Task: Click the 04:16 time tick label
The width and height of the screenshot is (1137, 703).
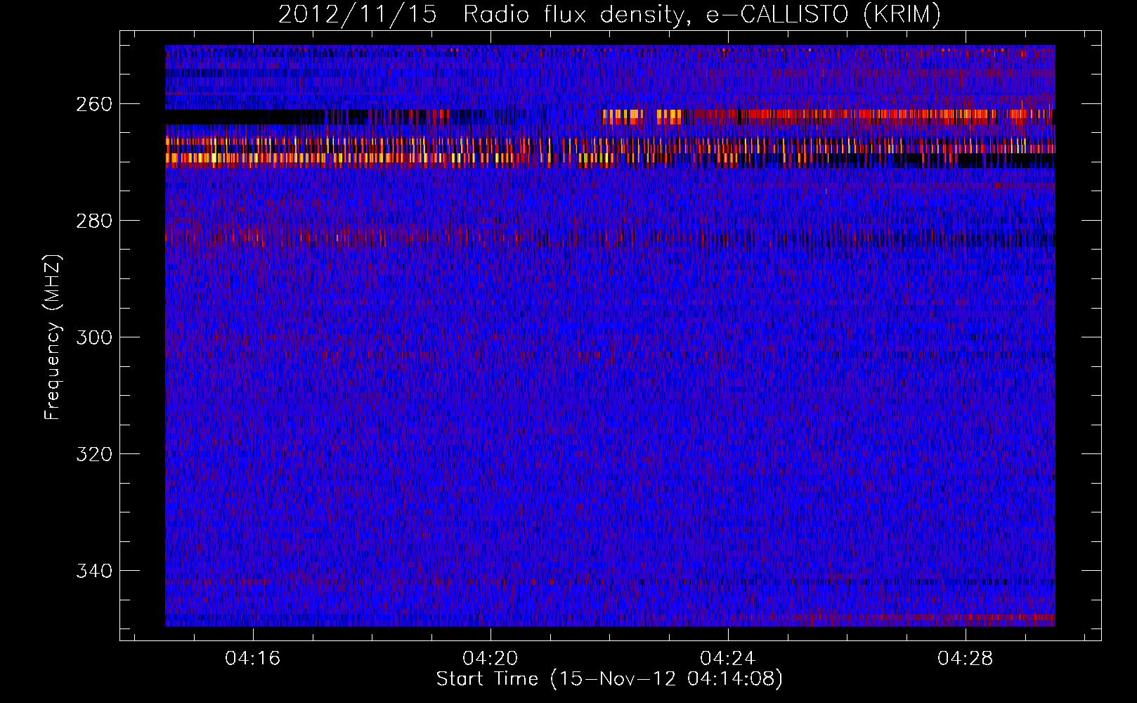Action: coord(252,658)
